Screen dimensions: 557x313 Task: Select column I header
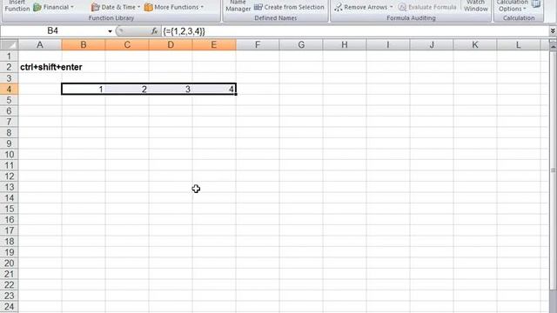click(388, 44)
